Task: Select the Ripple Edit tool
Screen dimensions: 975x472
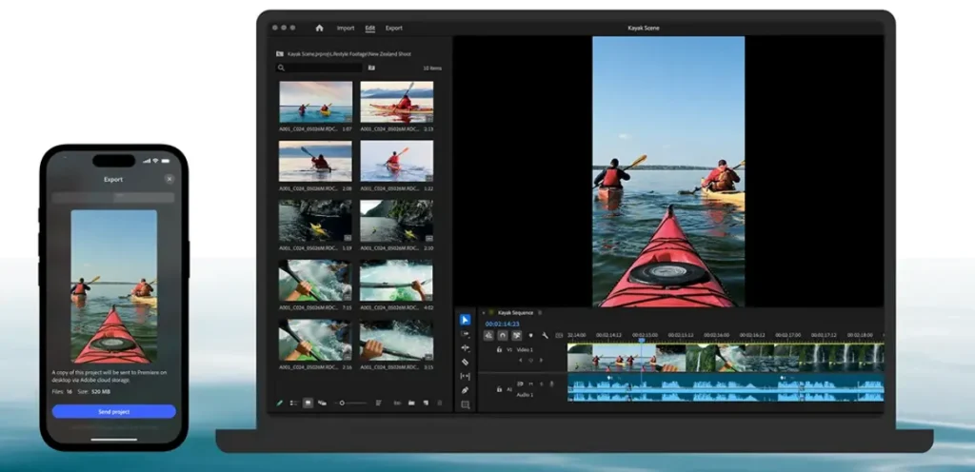Action: coord(465,348)
